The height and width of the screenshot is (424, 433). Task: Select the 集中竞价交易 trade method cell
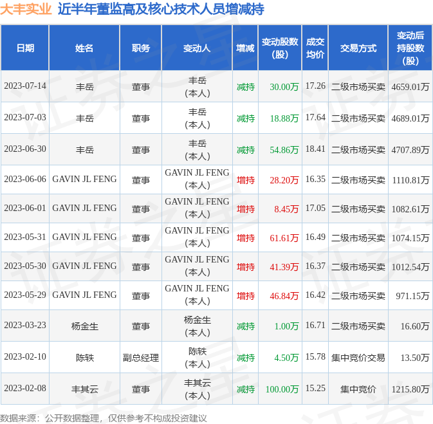point(358,358)
